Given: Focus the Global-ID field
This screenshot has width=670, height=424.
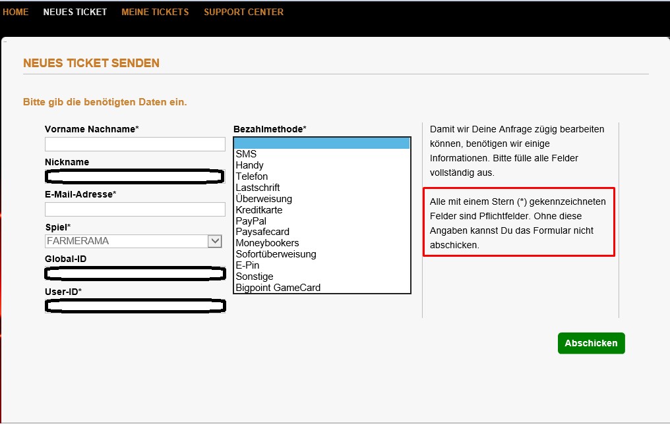Looking at the screenshot, I should click(135, 273).
